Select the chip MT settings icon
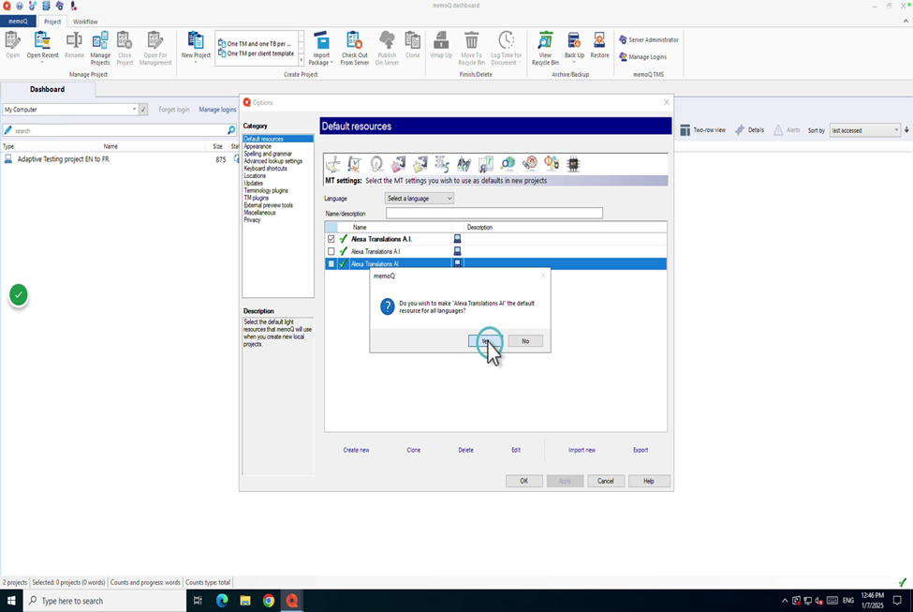The height and width of the screenshot is (612, 913). click(573, 164)
